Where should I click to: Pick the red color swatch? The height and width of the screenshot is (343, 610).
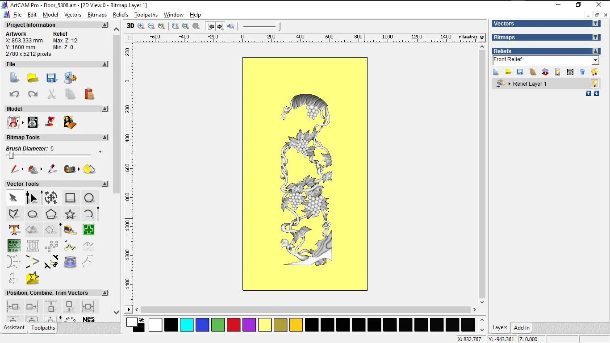(x=234, y=325)
